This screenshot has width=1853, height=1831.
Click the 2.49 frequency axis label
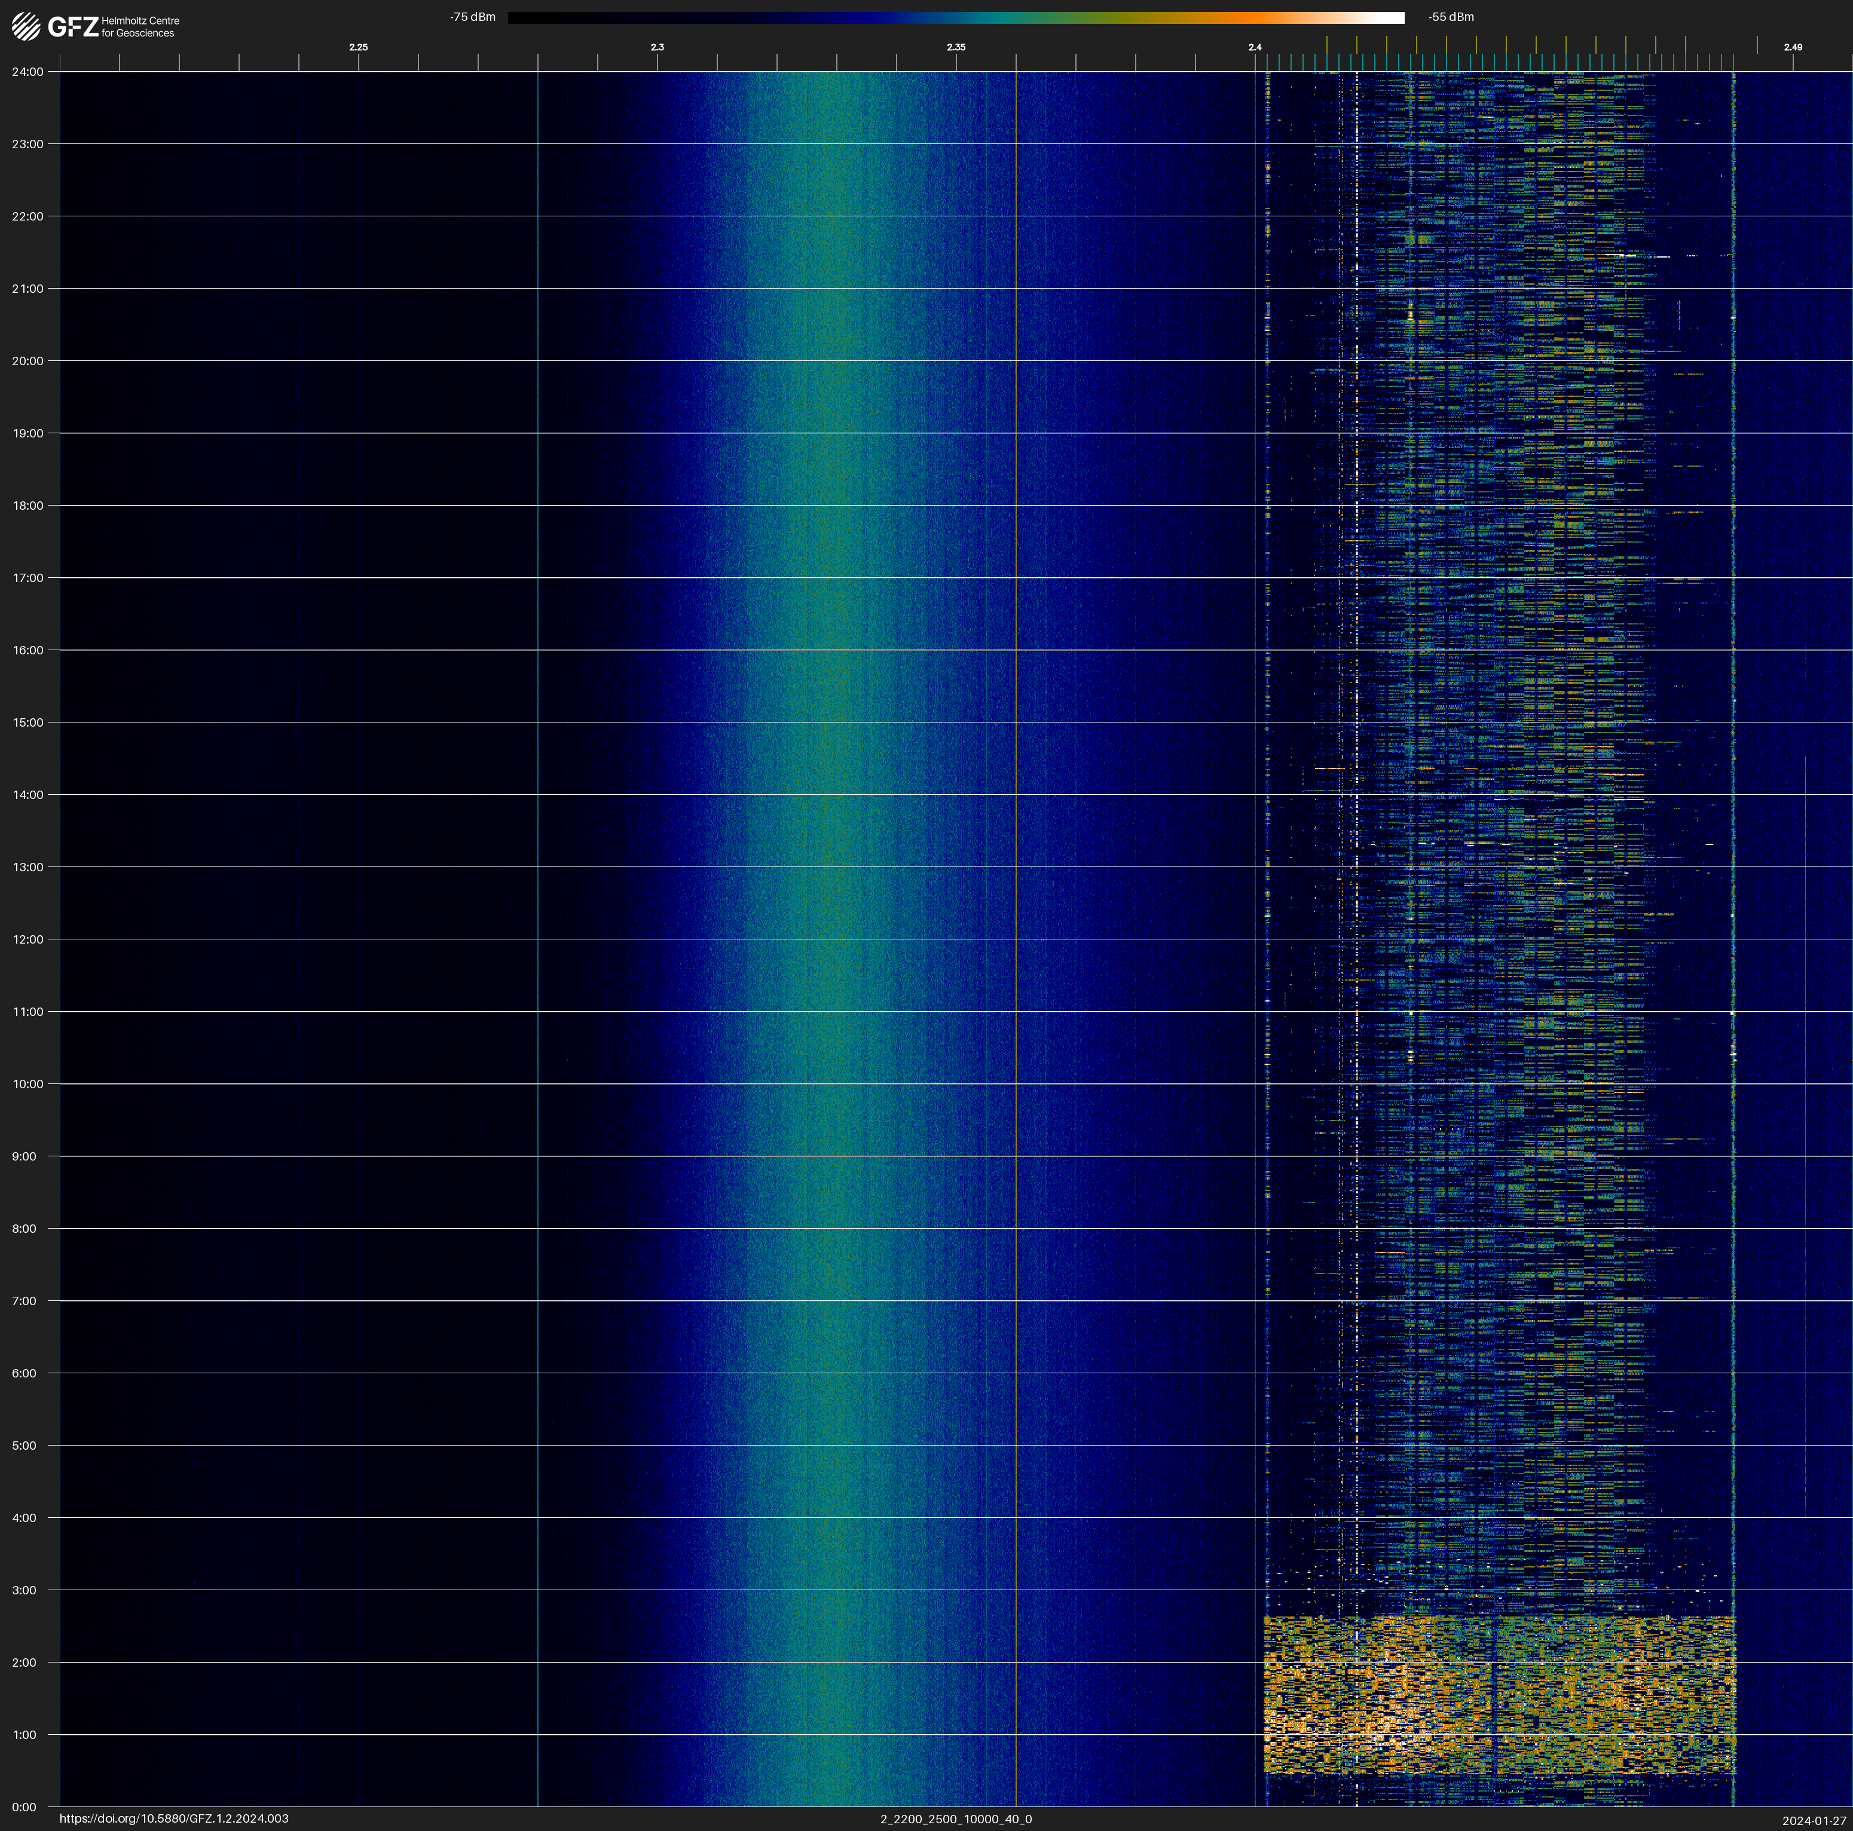click(1791, 47)
